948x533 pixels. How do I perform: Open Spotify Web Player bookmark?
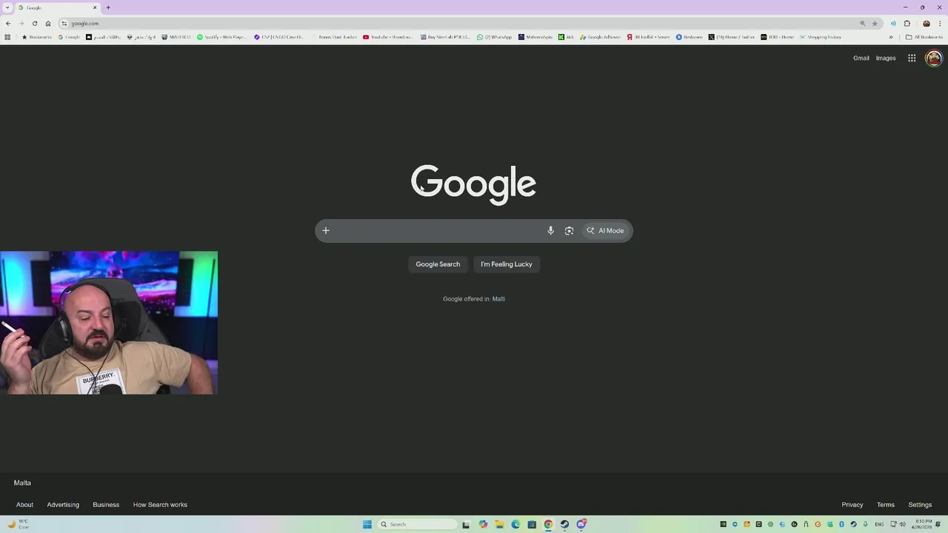click(221, 37)
